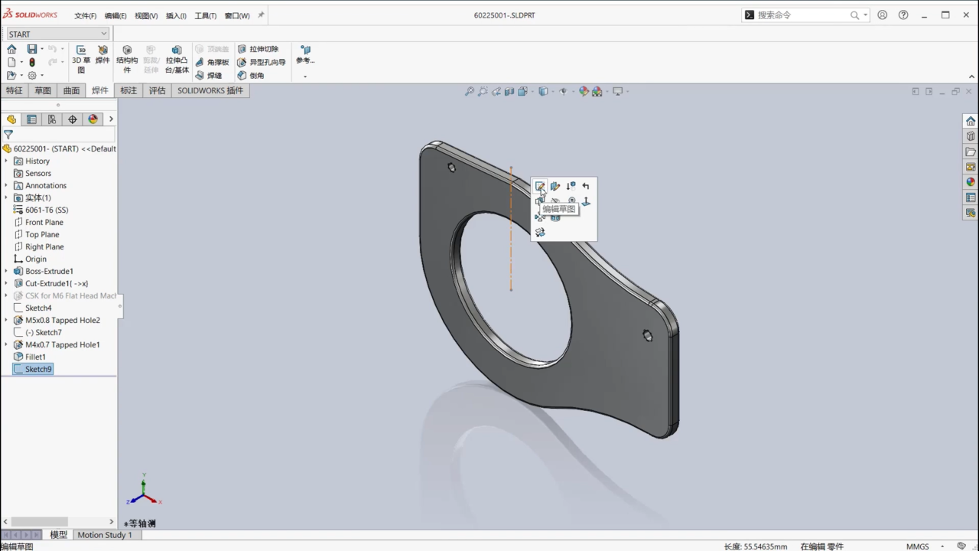Click the Edit Sketch icon in context toolbar
Image resolution: width=979 pixels, height=551 pixels.
coord(540,186)
